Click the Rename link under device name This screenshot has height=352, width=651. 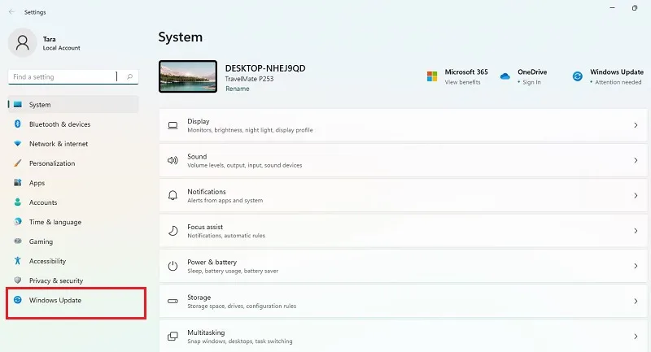[238, 89]
